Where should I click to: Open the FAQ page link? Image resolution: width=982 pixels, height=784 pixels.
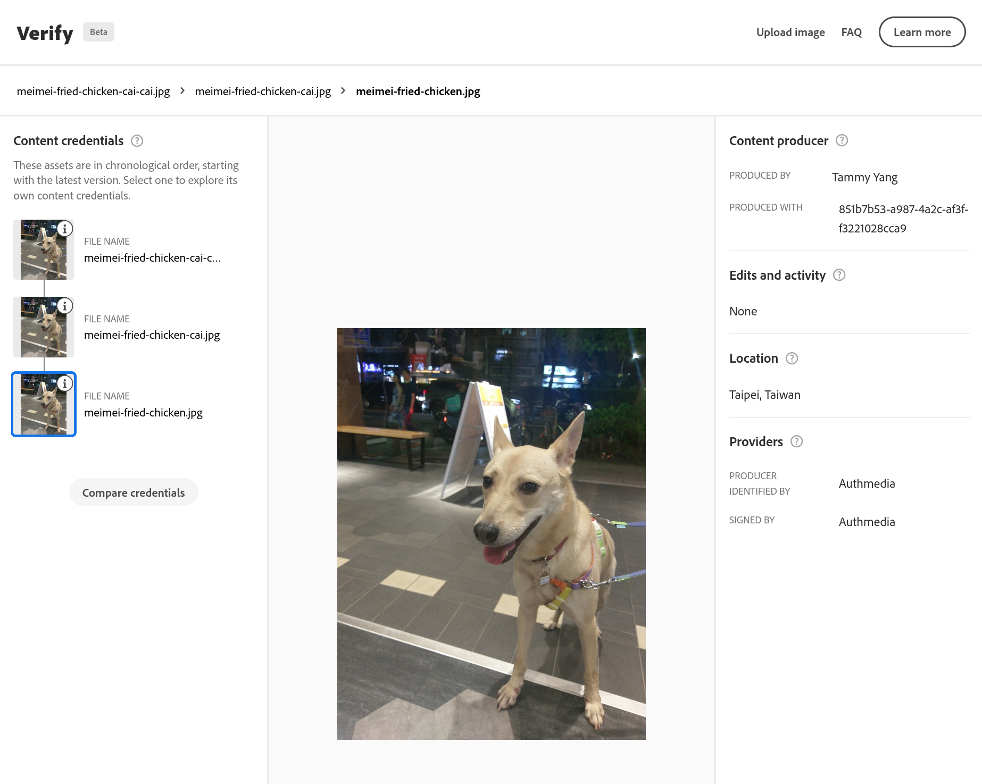coord(851,32)
